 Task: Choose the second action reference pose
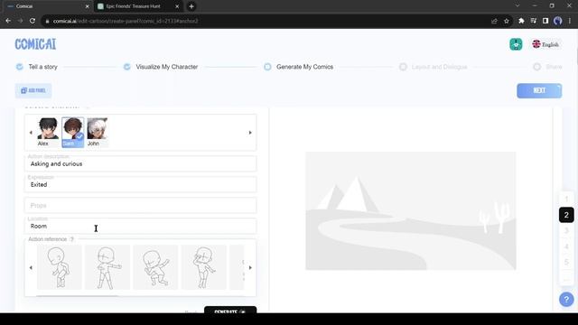click(107, 267)
